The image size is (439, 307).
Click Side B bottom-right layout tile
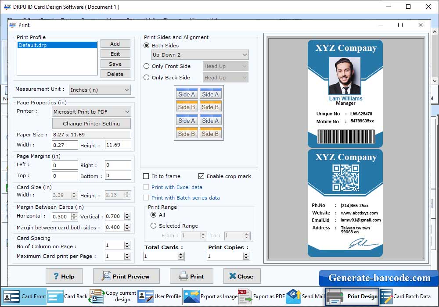coord(210,133)
